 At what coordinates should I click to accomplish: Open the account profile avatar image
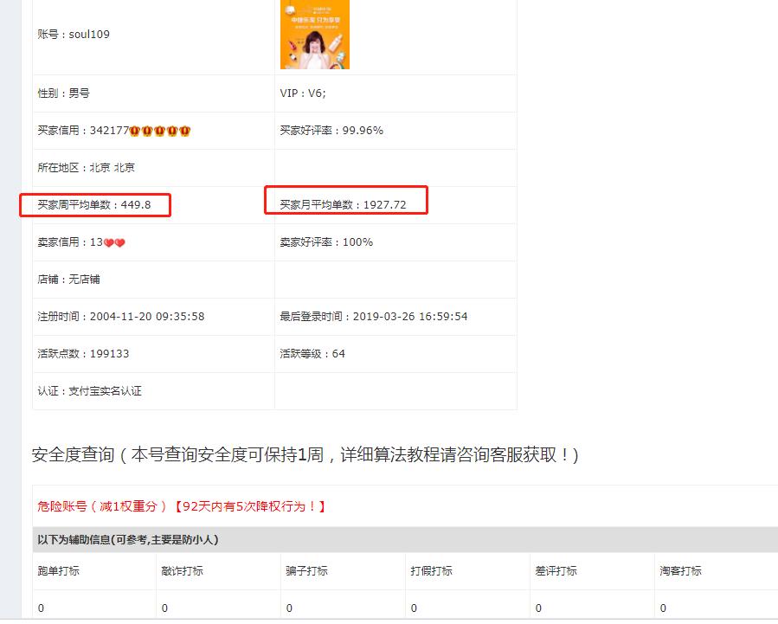(x=314, y=35)
